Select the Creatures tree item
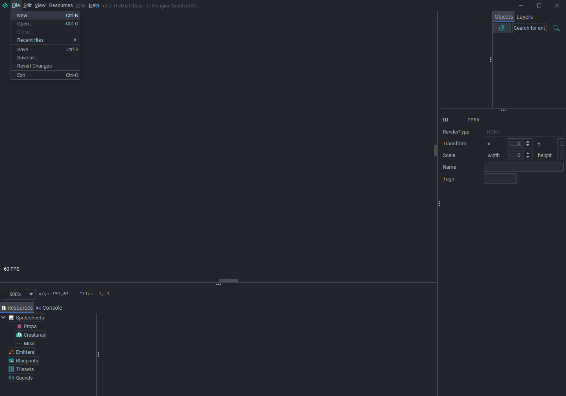This screenshot has height=396, width=566. (30, 335)
